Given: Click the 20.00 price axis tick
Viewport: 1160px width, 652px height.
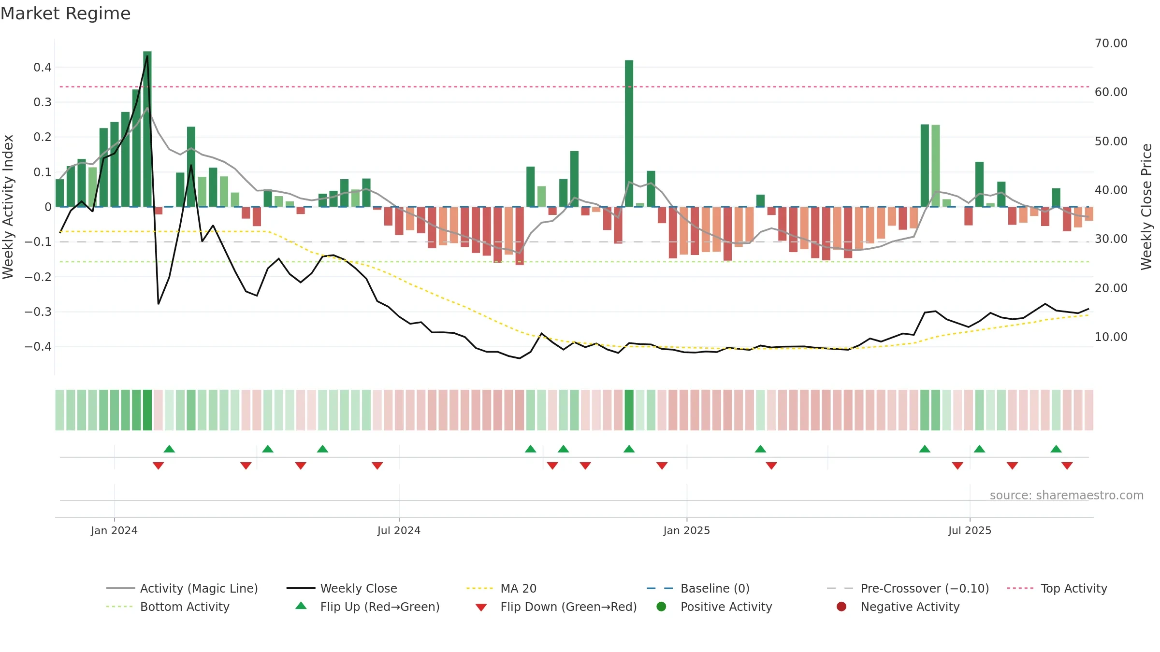Looking at the screenshot, I should pos(1111,288).
